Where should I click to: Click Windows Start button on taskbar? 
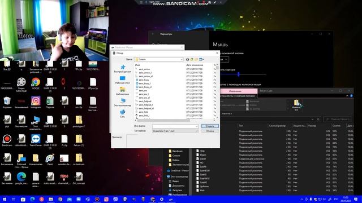tap(5, 199)
